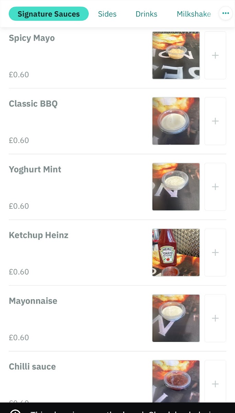The image size is (235, 413).
Task: Add Yoghurt Mint with plus button
Action: (x=215, y=187)
